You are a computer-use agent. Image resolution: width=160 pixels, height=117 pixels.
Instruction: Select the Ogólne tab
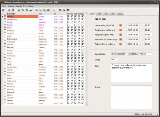tap(93, 14)
